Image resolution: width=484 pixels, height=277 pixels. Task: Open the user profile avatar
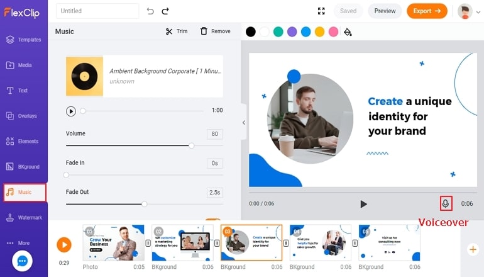(x=465, y=11)
